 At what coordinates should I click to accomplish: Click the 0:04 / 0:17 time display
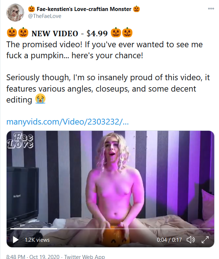tap(169, 240)
